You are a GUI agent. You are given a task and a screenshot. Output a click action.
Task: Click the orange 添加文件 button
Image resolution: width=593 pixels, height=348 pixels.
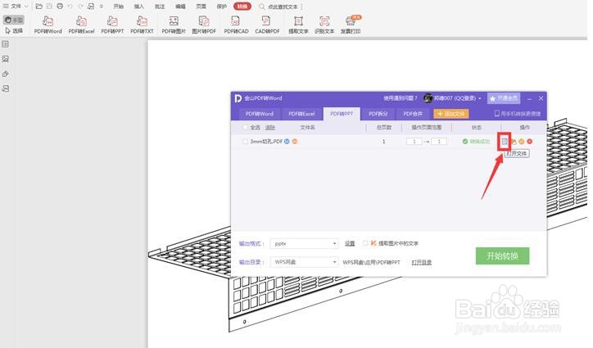point(451,114)
